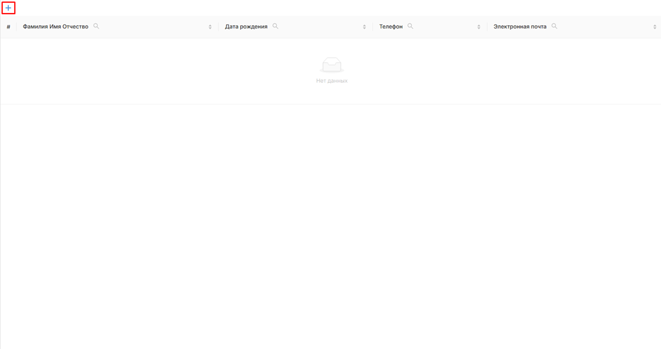This screenshot has width=661, height=349.
Task: Open search filter for Электронная почта column
Action: click(x=554, y=26)
